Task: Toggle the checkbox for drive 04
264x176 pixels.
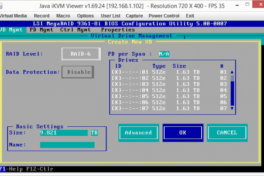Action: coord(116,90)
